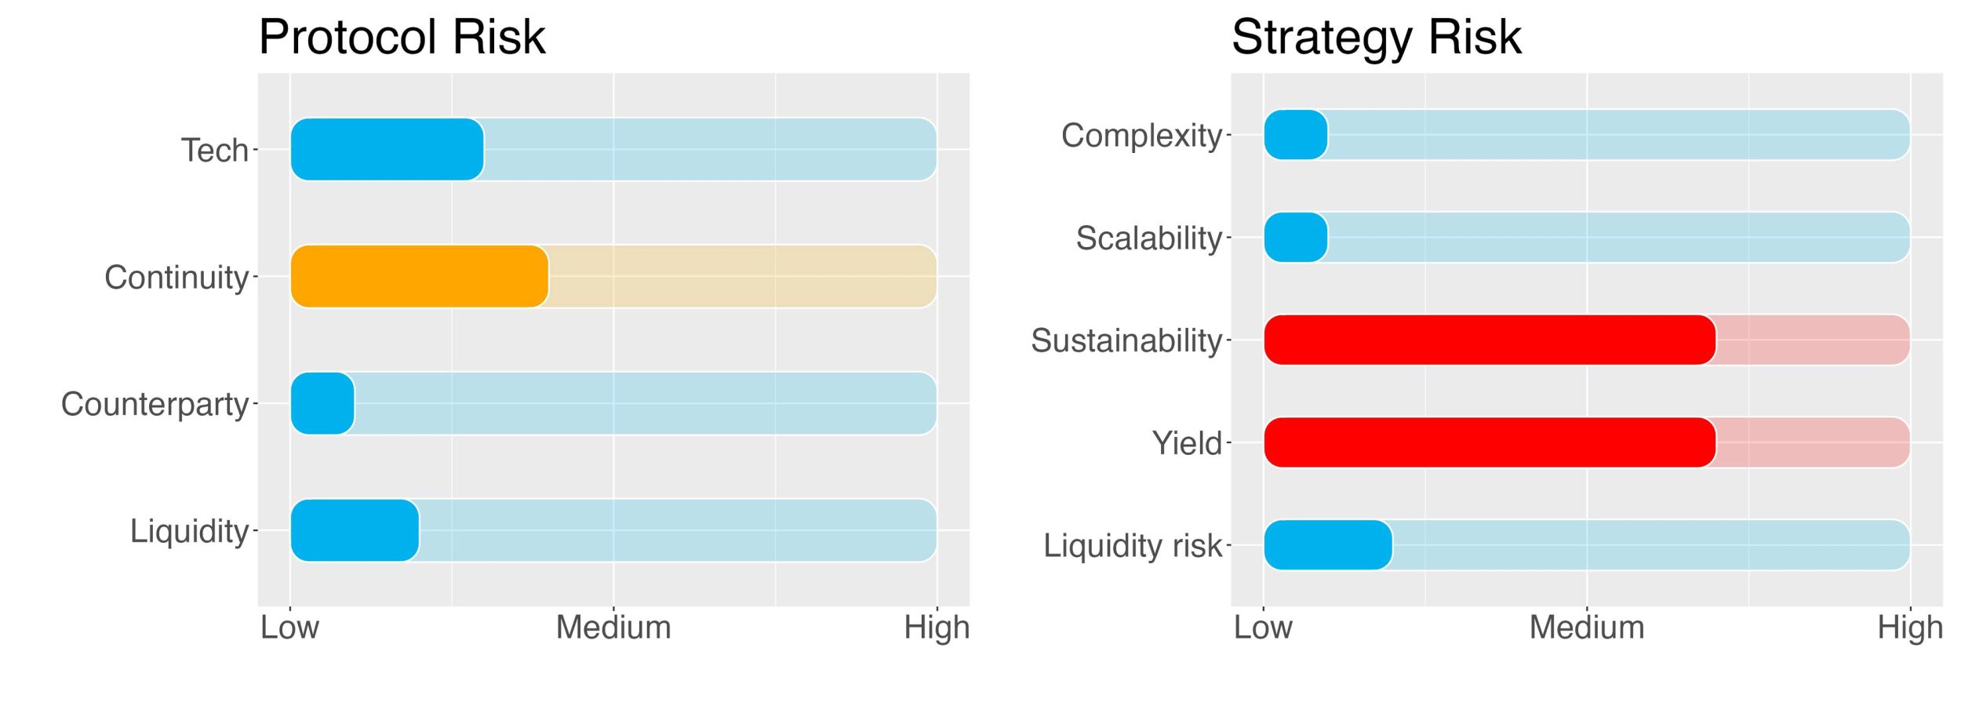Click the Complexity blue bar segment

pyautogui.click(x=1296, y=135)
